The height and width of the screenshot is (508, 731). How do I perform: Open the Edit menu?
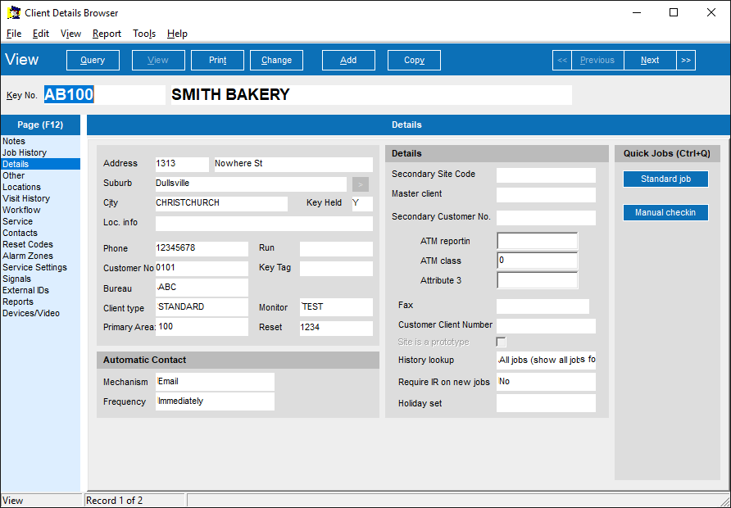(40, 34)
